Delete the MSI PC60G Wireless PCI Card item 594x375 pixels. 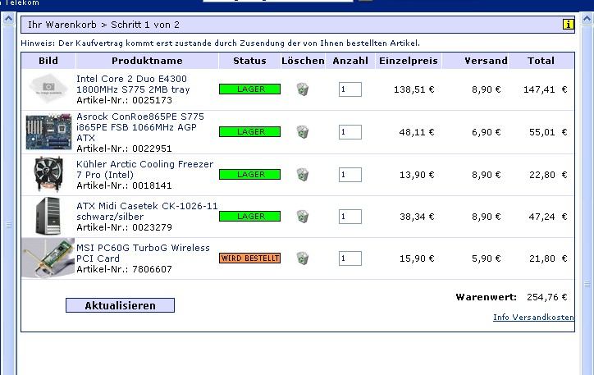tap(302, 258)
